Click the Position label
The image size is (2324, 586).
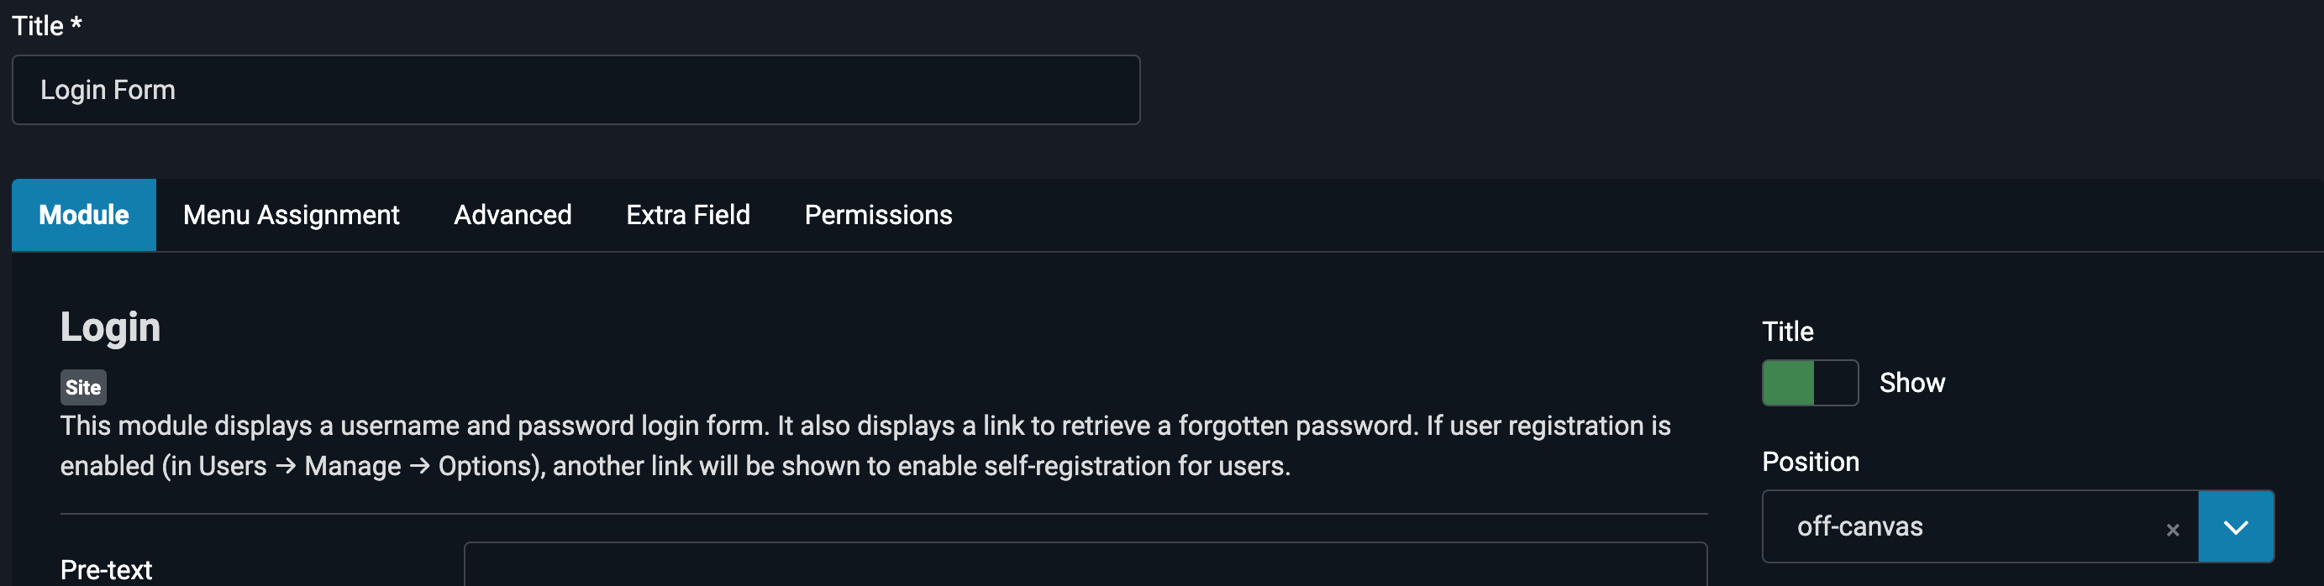tap(1810, 463)
